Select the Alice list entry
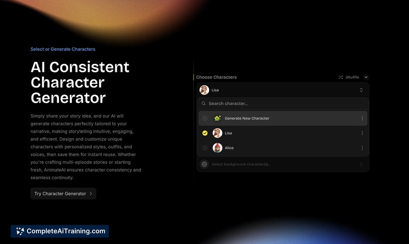This screenshot has width=409, height=244. tap(283, 148)
